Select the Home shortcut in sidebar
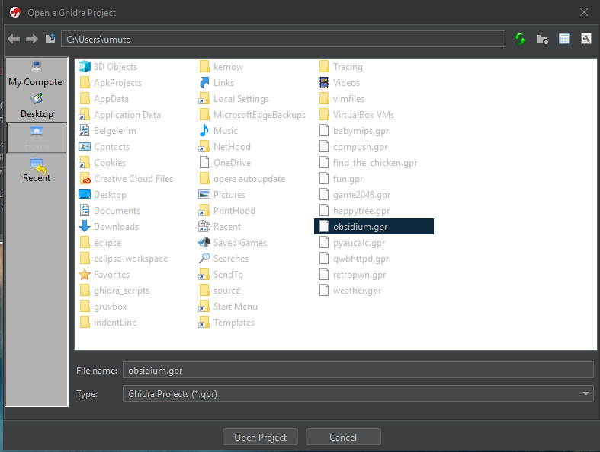Image resolution: width=600 pixels, height=452 pixels. [x=37, y=138]
